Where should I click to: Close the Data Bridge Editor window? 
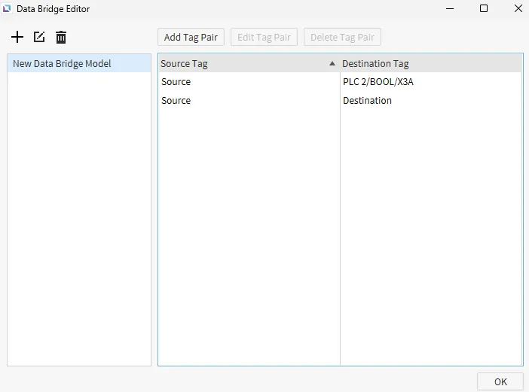[518, 9]
